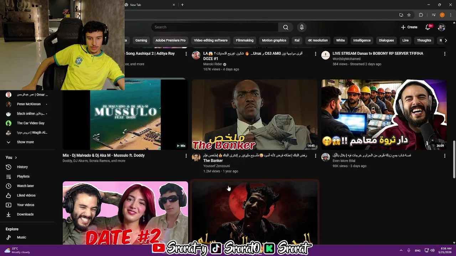Image resolution: width=456 pixels, height=256 pixels.
Task: Open the Youssef Zenzouni channel link
Action: coord(216,166)
